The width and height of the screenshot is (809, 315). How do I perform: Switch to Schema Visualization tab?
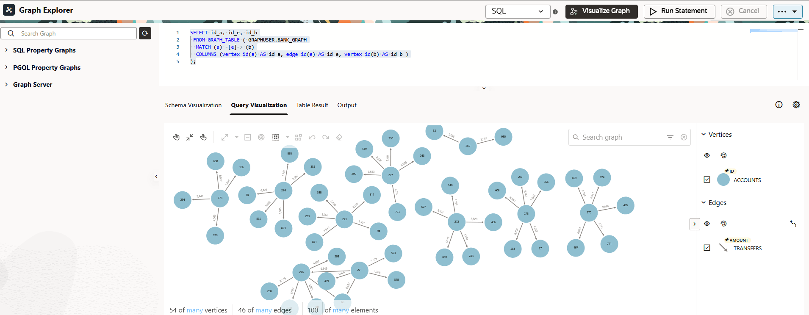point(193,105)
